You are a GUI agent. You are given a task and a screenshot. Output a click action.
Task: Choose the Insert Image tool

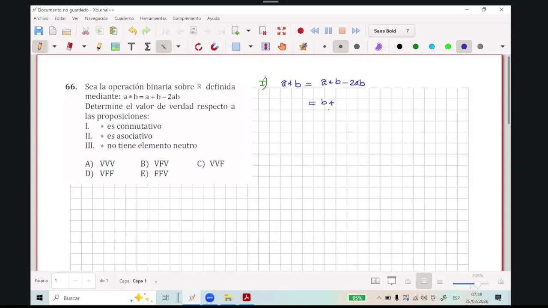(x=115, y=47)
